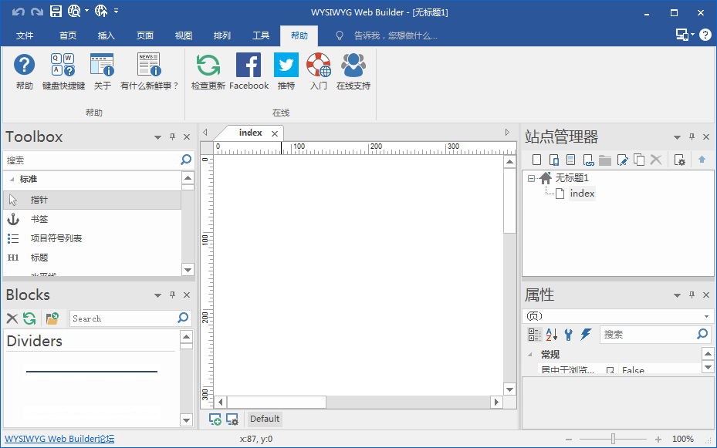
Task: Click the 有什么新鲜事 button
Action: [x=148, y=71]
